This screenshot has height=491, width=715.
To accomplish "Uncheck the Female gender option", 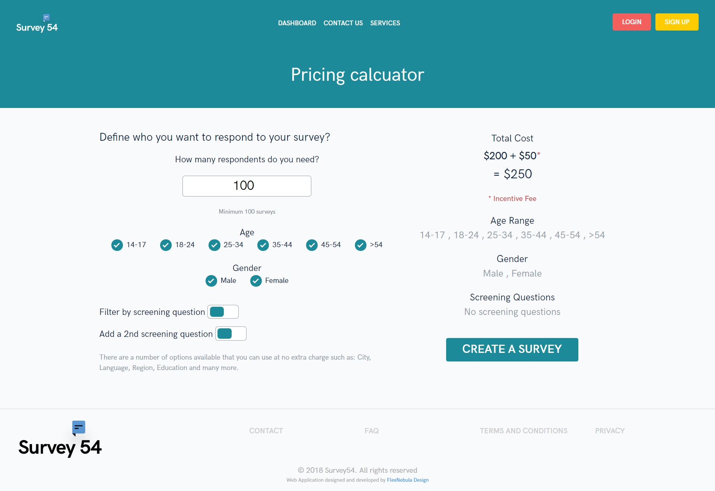I will click(256, 281).
